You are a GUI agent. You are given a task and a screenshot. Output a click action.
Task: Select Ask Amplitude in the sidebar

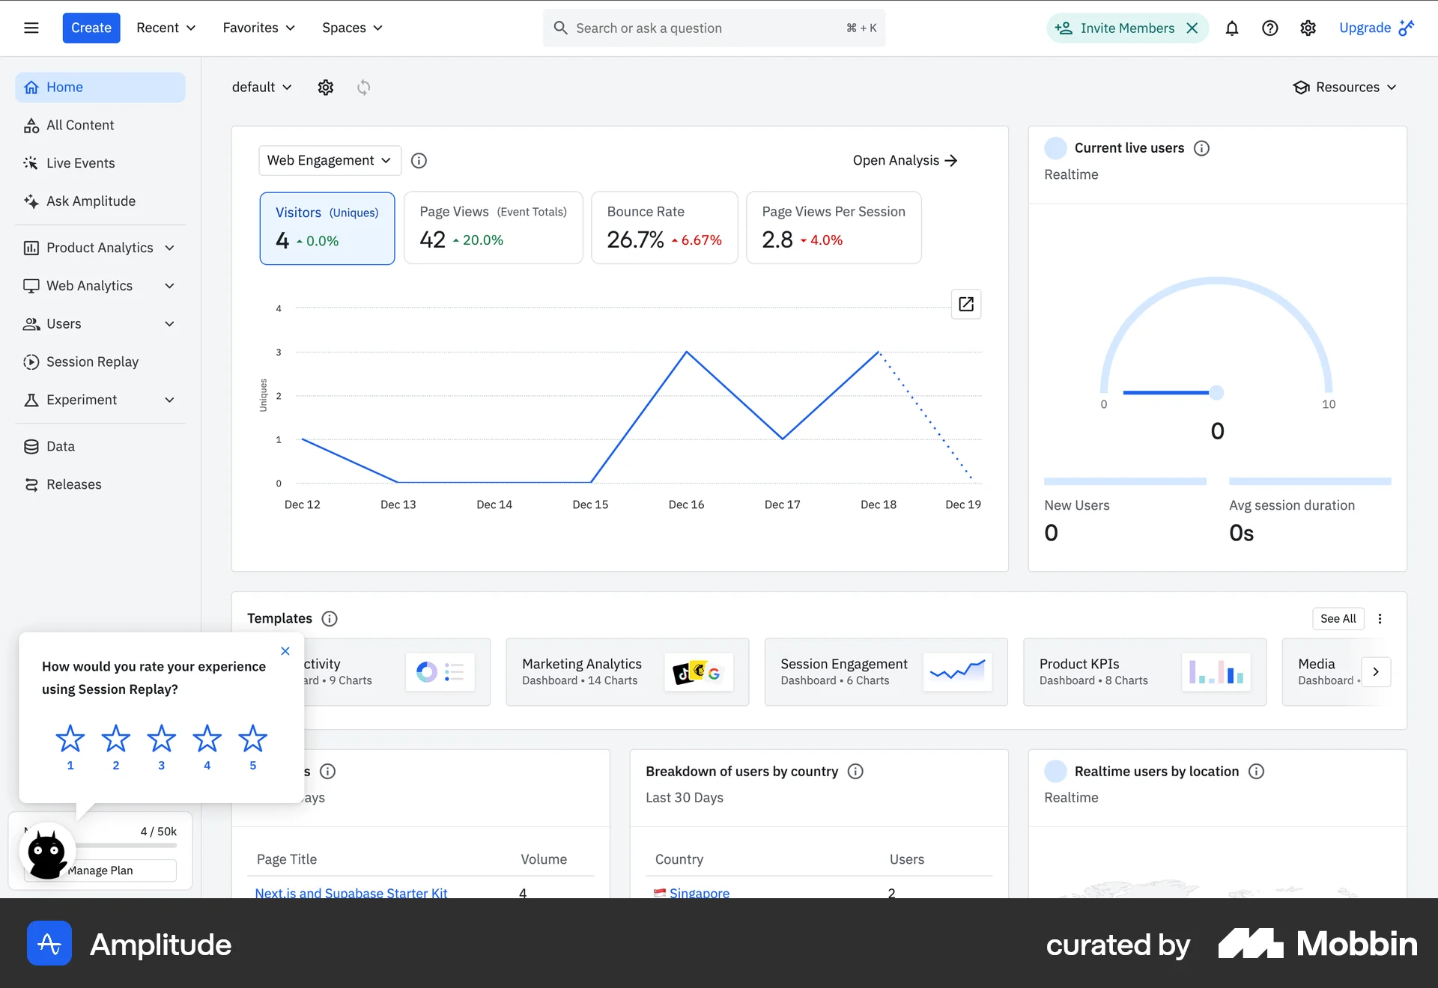tap(90, 201)
